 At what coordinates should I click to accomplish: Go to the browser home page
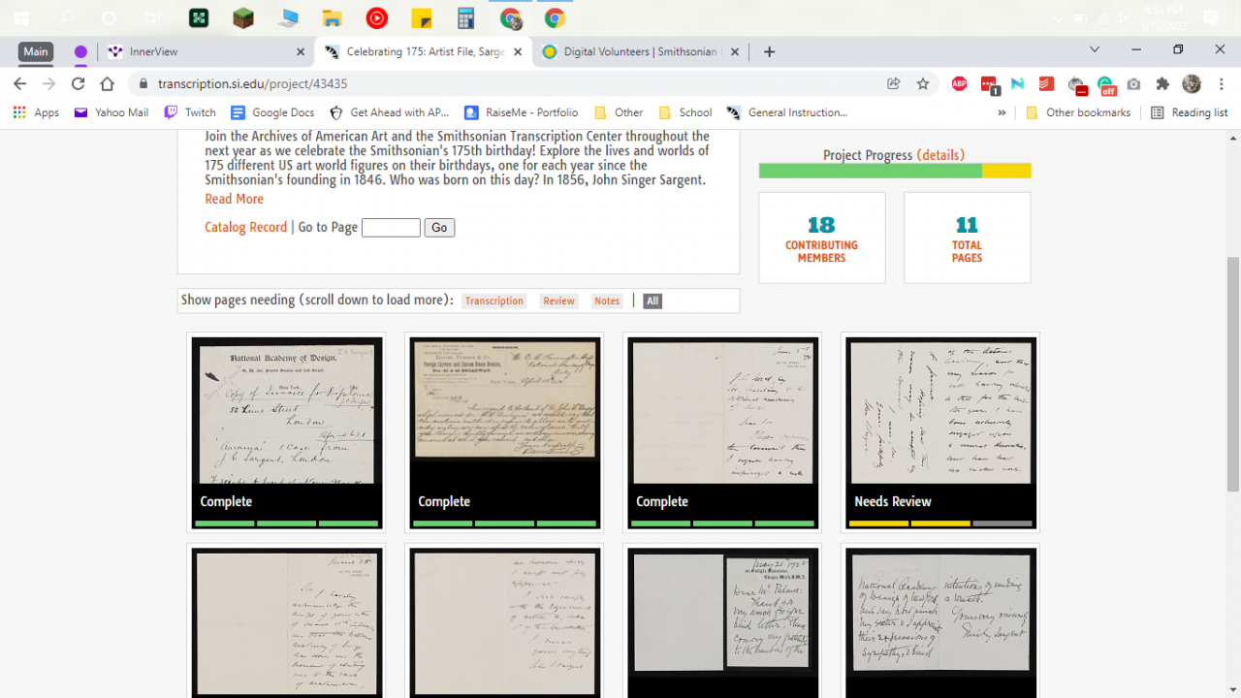click(x=108, y=83)
